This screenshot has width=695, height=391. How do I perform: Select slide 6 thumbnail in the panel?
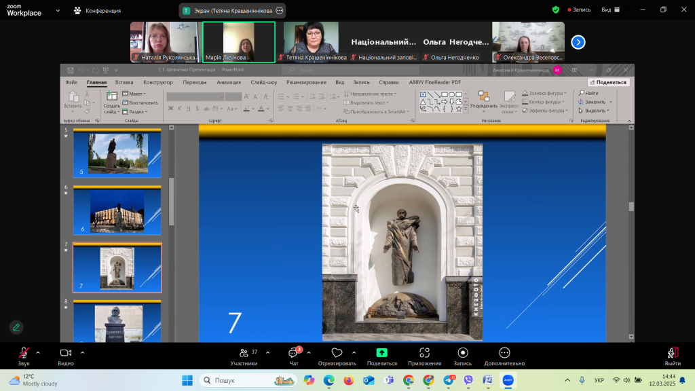(117, 211)
